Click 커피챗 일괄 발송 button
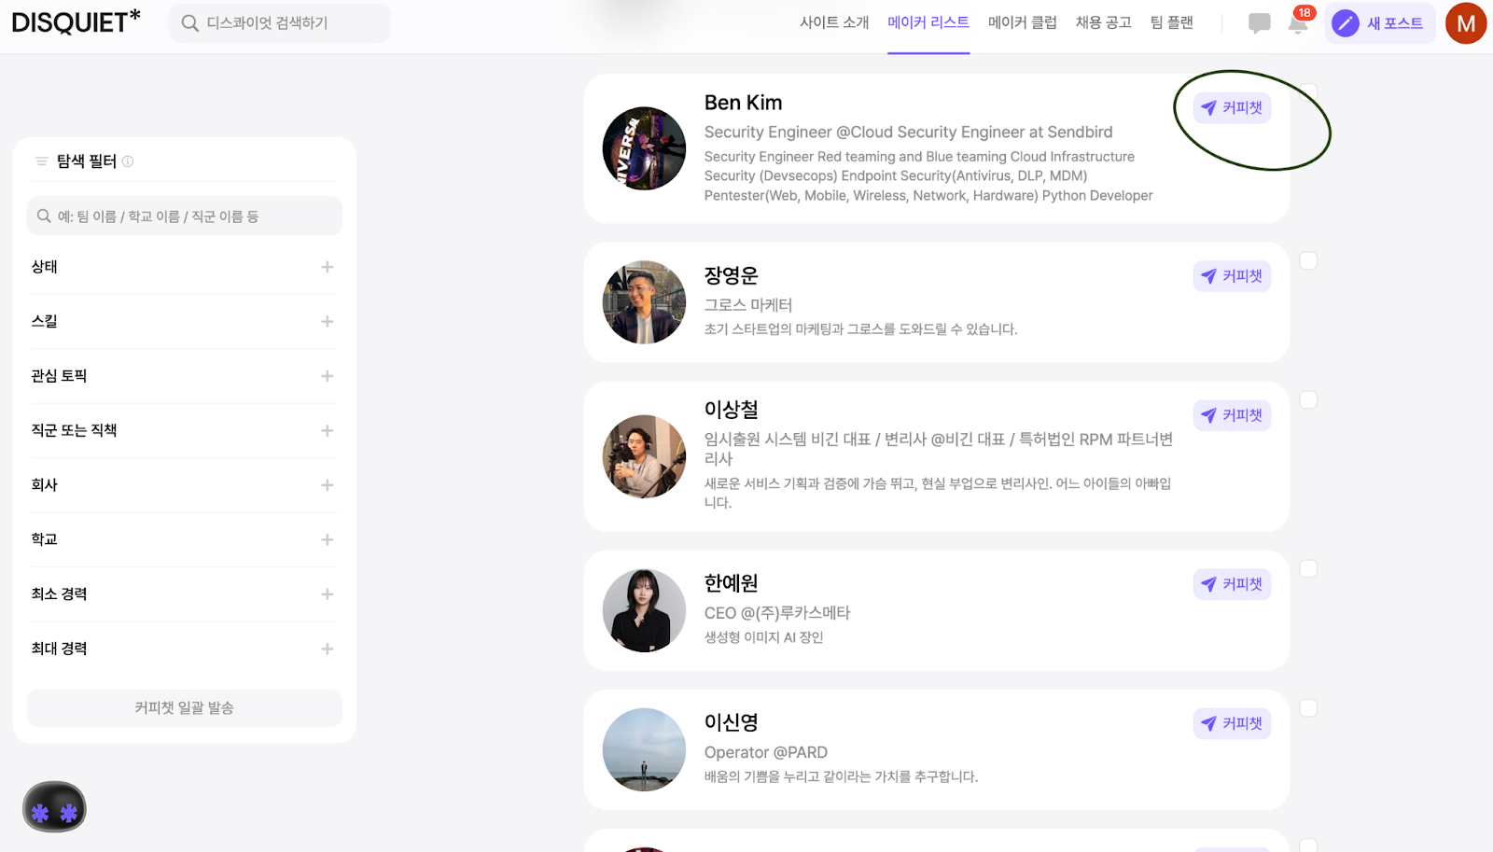1493x852 pixels. click(x=184, y=708)
